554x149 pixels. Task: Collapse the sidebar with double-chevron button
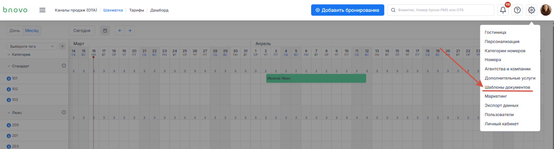[x=62, y=46]
